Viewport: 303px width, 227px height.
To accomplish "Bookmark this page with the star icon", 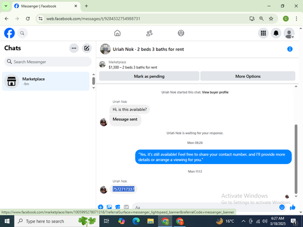I will pyautogui.click(x=271, y=19).
